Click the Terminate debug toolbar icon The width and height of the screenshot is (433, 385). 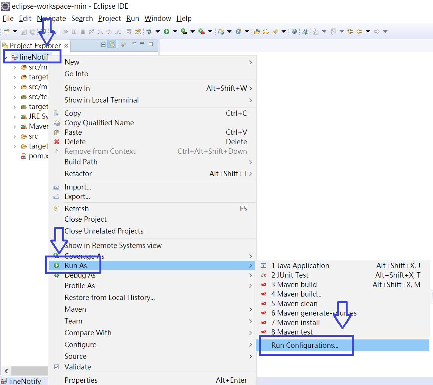pyautogui.click(x=83, y=32)
